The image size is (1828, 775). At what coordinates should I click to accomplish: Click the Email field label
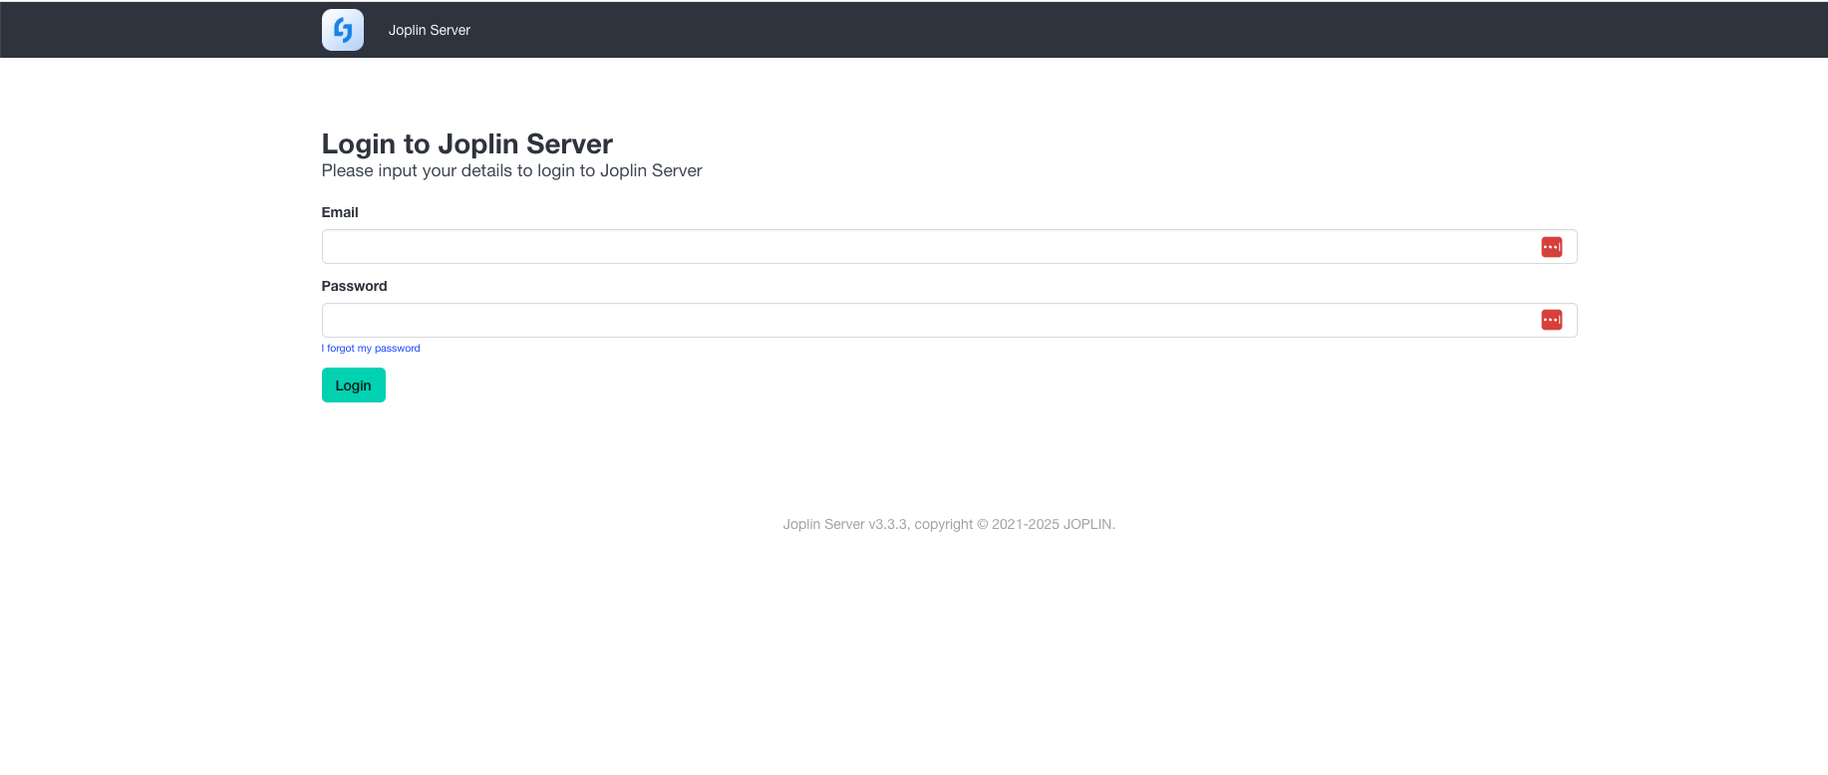[x=340, y=212]
